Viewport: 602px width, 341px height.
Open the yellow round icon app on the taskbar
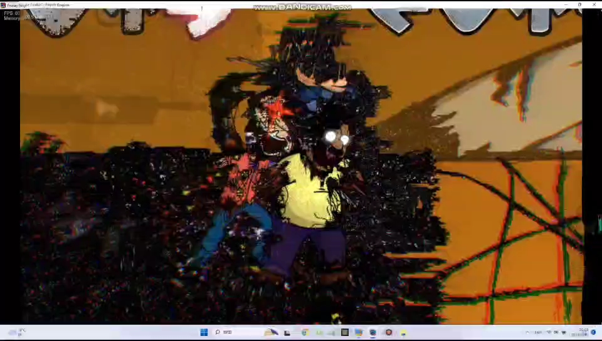[x=403, y=333]
